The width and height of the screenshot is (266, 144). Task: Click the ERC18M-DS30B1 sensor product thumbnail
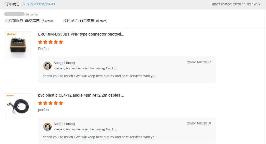click(x=18, y=45)
